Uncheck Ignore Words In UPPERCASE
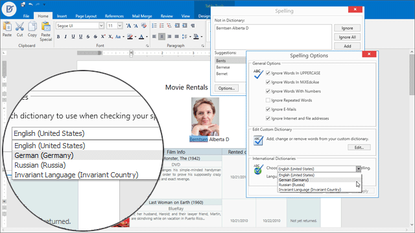Viewport: 415px width, 233px height. pos(268,73)
